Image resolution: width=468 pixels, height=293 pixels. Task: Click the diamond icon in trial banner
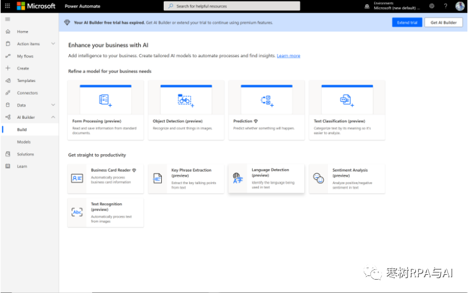(x=67, y=22)
